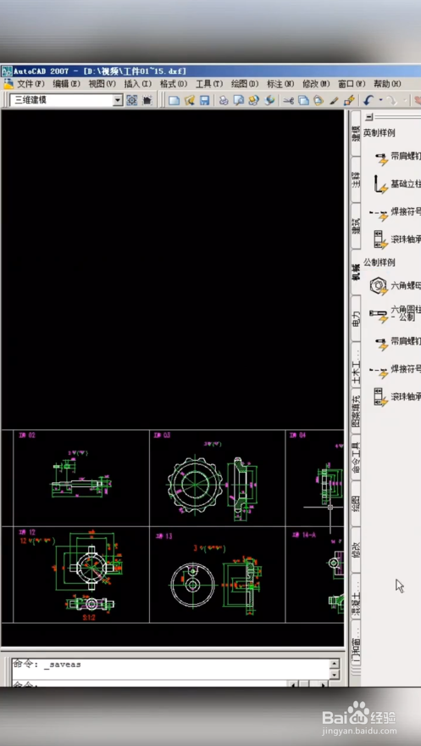Switch to the 土木工... palette tab

tap(356, 364)
